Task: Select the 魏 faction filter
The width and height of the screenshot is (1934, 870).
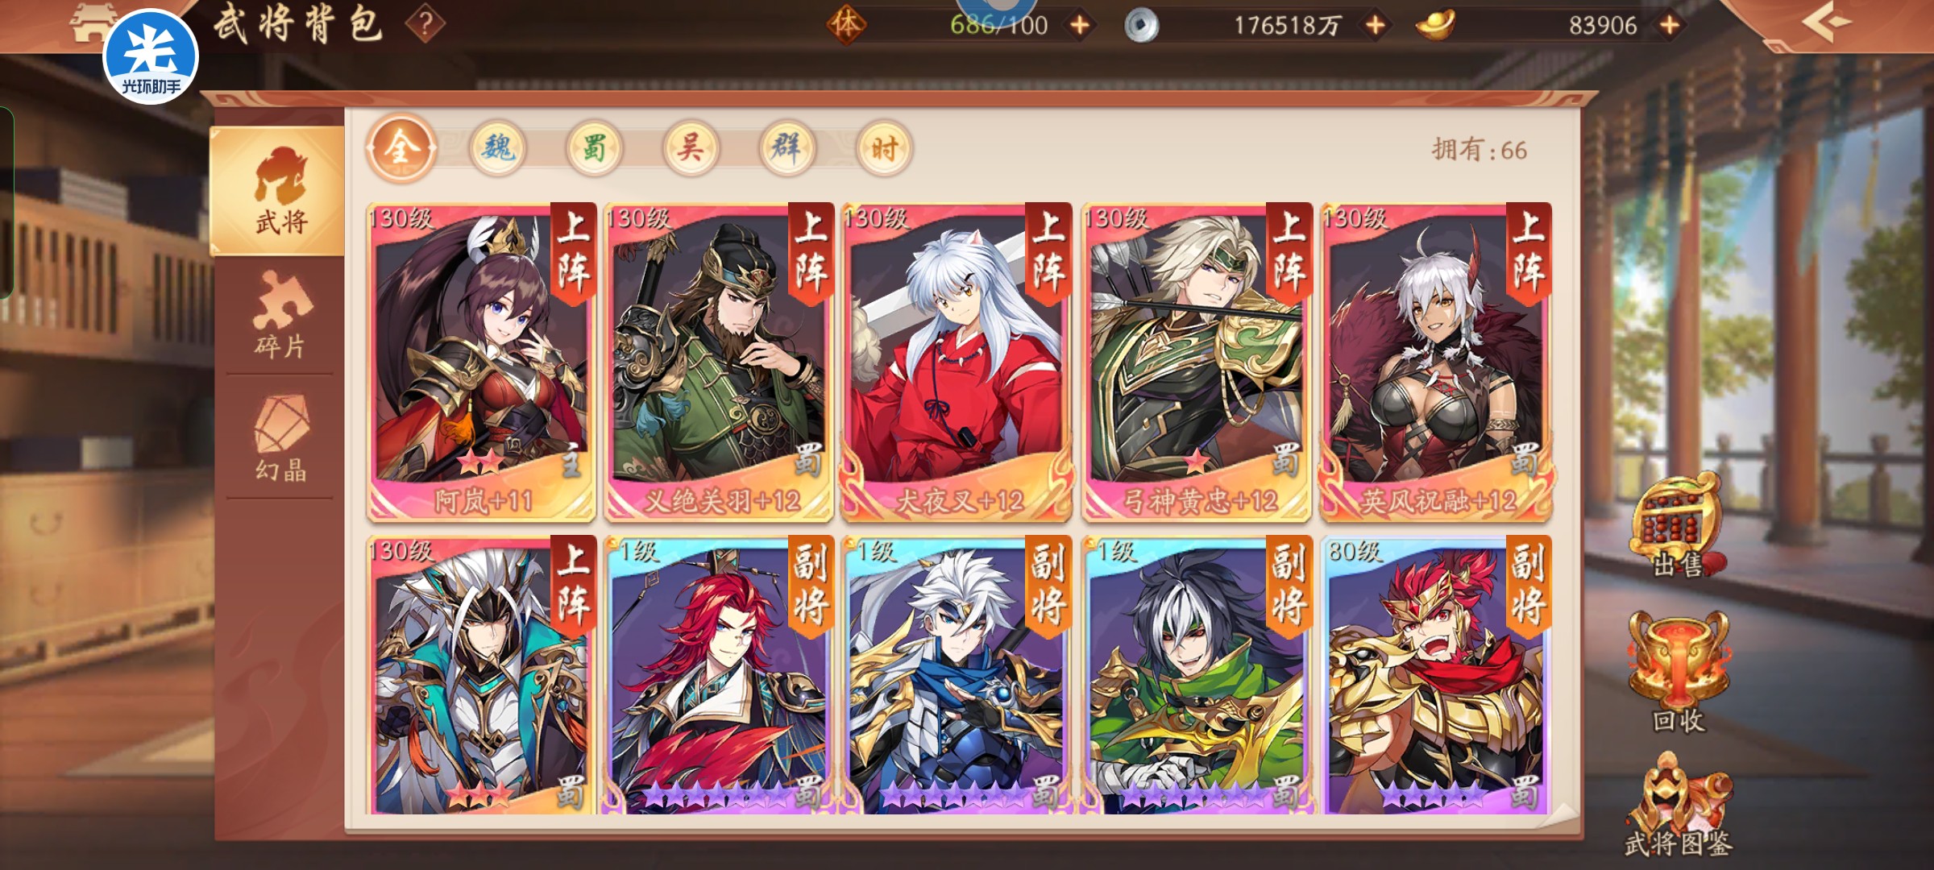Action: click(497, 148)
